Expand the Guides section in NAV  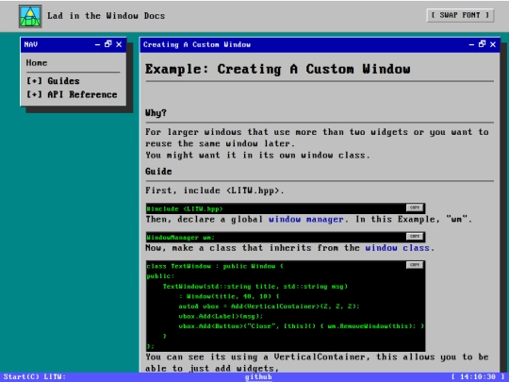pyautogui.click(x=53, y=80)
